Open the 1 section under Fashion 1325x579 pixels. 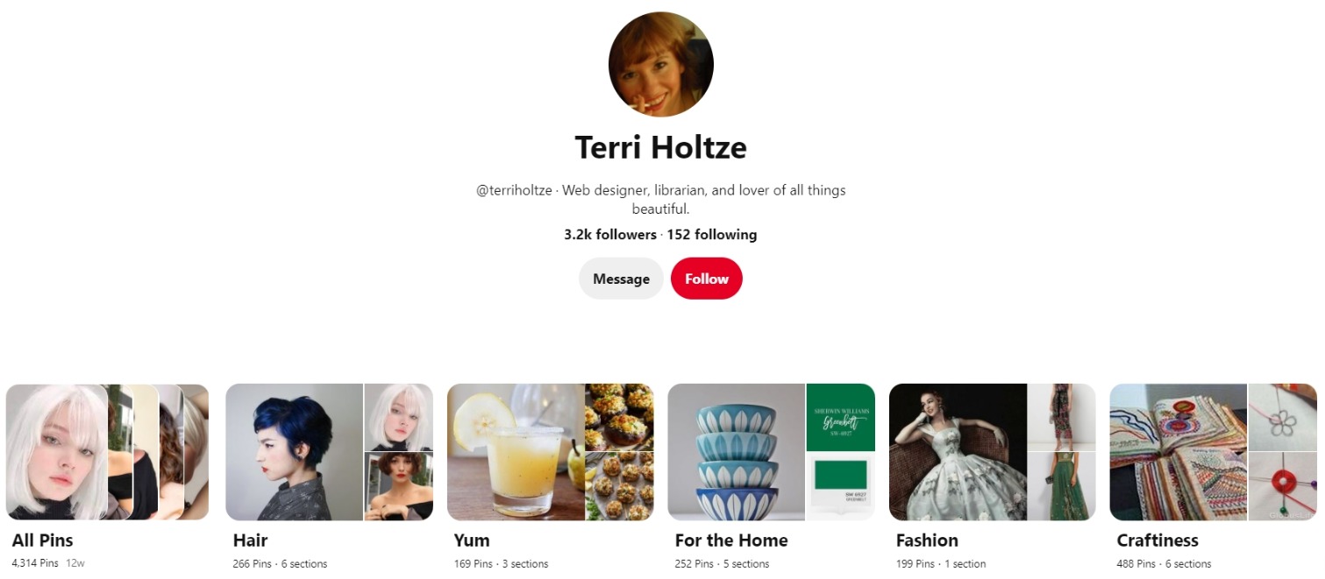coord(965,564)
